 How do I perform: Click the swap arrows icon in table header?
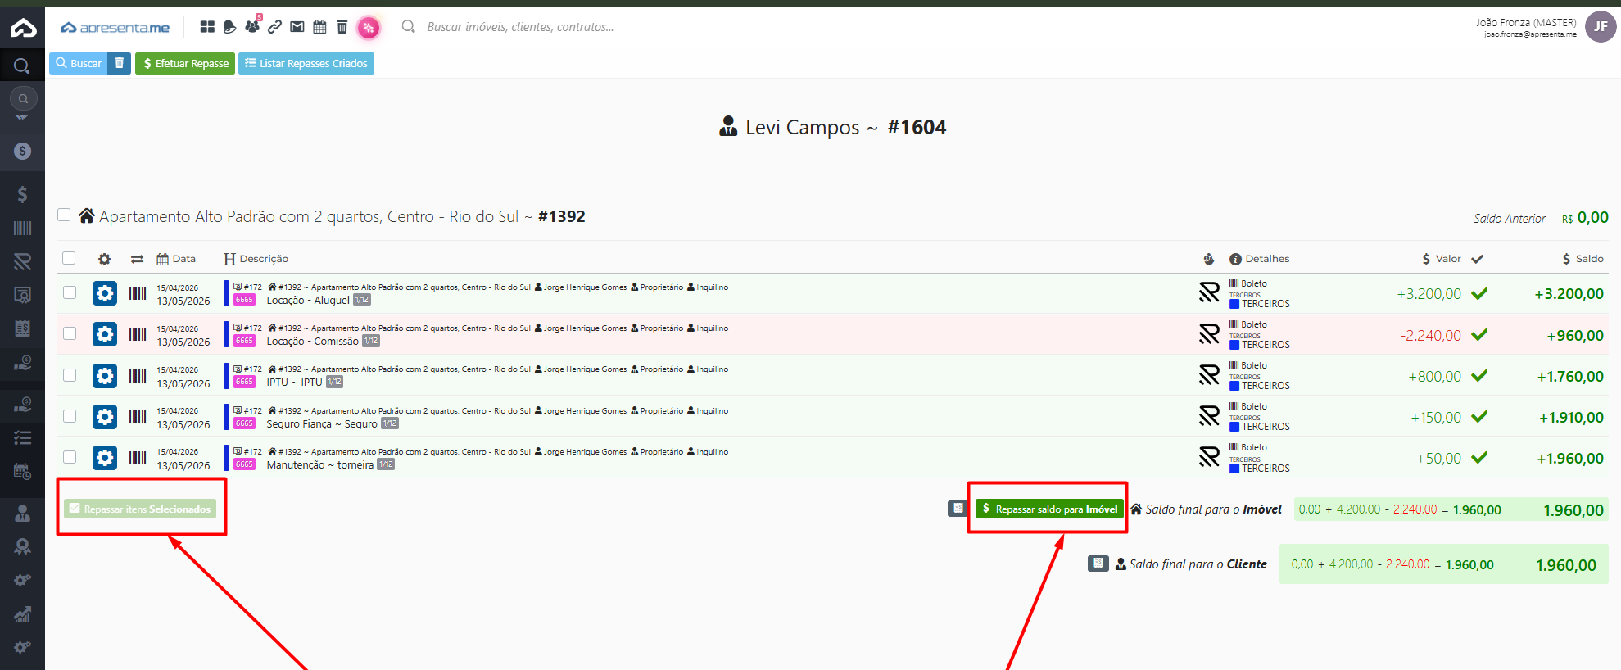point(137,259)
